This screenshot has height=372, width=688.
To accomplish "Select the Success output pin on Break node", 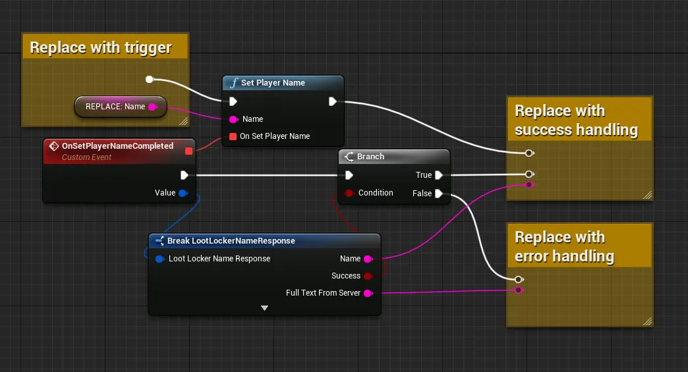I will [368, 276].
